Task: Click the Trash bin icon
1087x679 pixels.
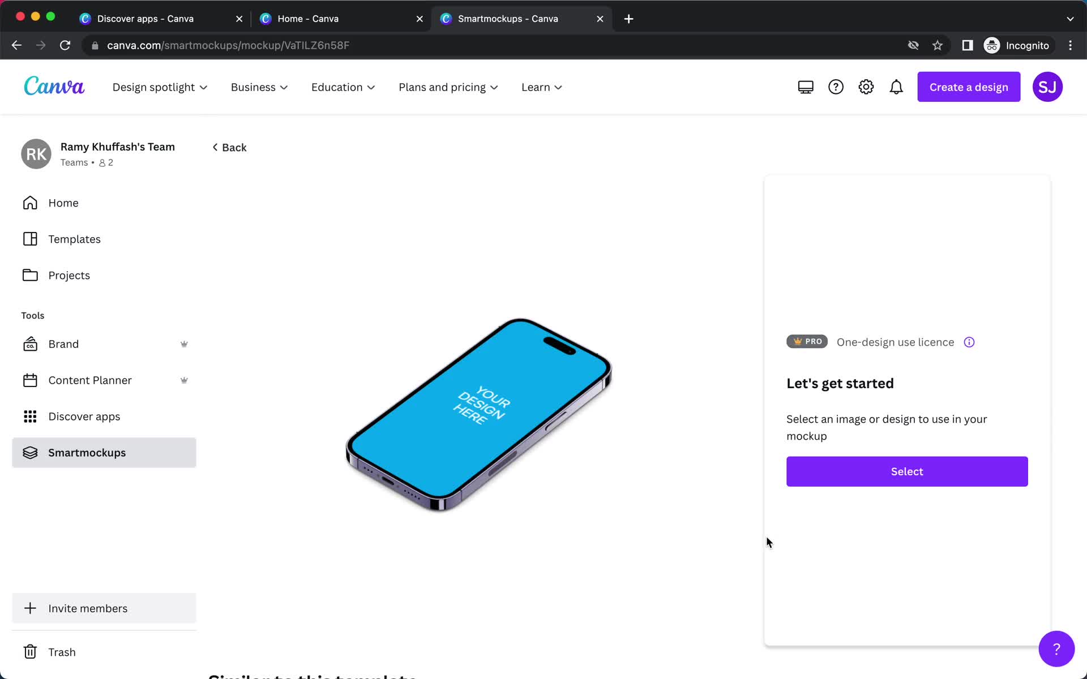Action: click(x=30, y=652)
